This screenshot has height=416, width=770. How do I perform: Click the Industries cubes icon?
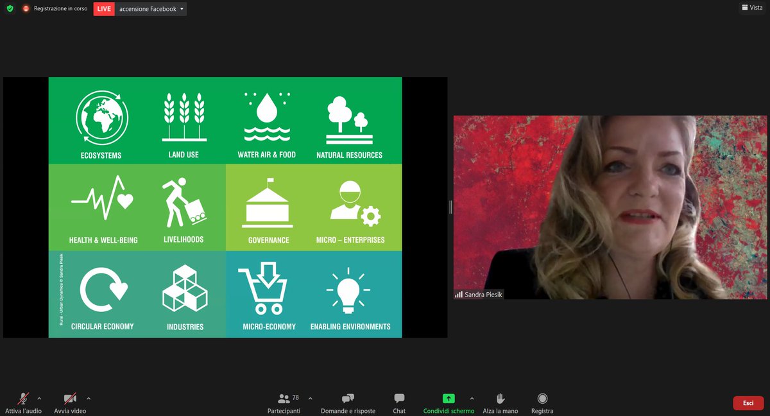(185, 288)
